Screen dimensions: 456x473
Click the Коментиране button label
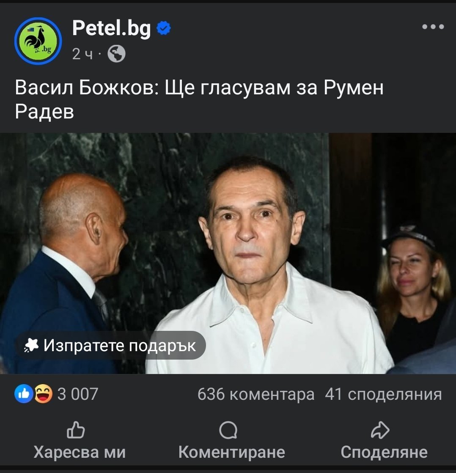pyautogui.click(x=232, y=452)
